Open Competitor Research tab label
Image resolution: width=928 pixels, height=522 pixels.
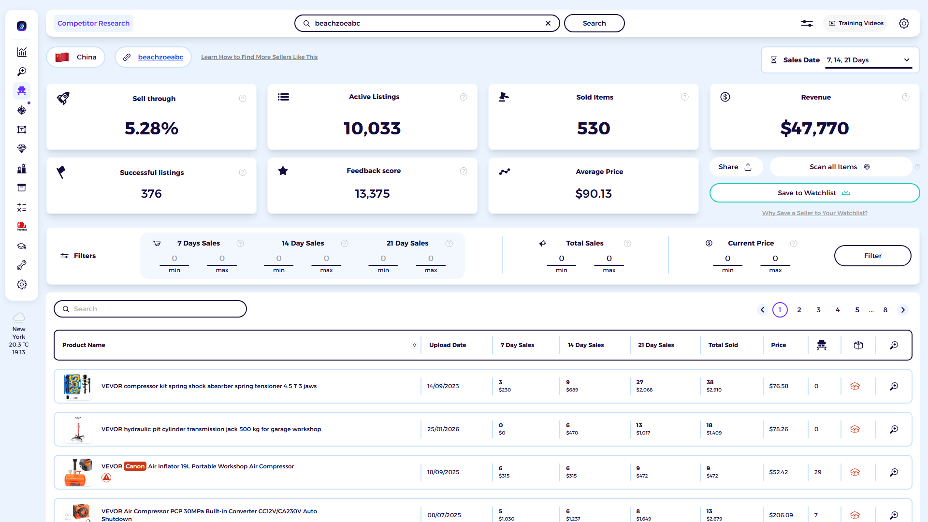pos(93,23)
